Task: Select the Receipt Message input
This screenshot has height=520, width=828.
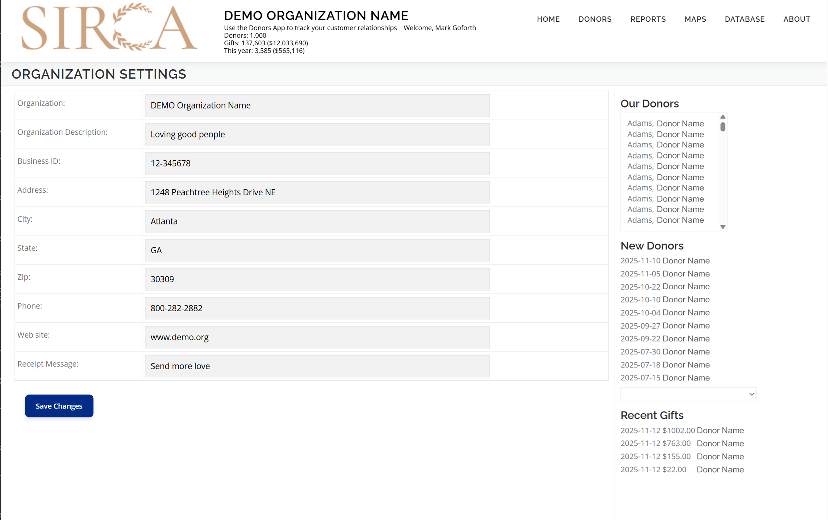Action: point(317,366)
